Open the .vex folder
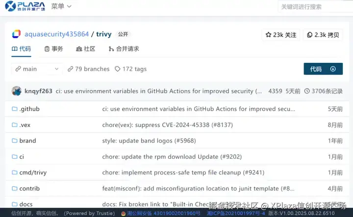 coord(25,125)
